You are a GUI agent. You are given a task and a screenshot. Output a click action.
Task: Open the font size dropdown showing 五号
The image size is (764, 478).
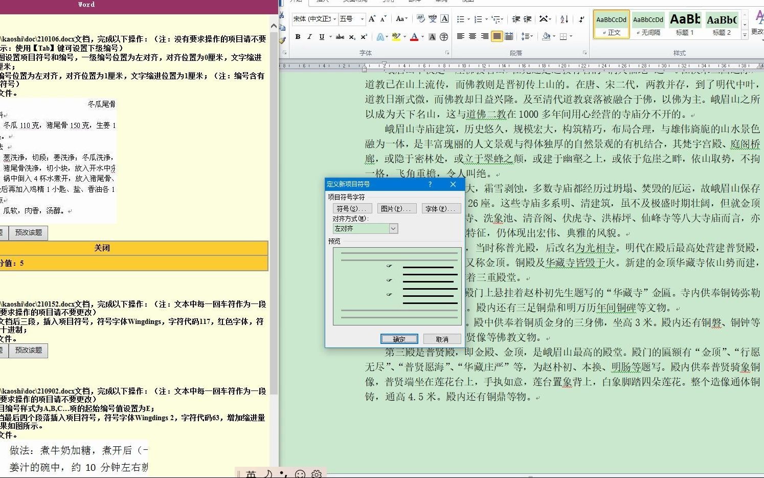click(x=363, y=19)
